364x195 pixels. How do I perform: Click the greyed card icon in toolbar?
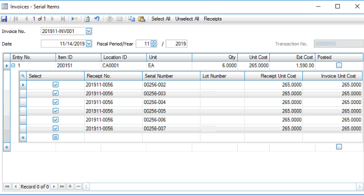119,19
